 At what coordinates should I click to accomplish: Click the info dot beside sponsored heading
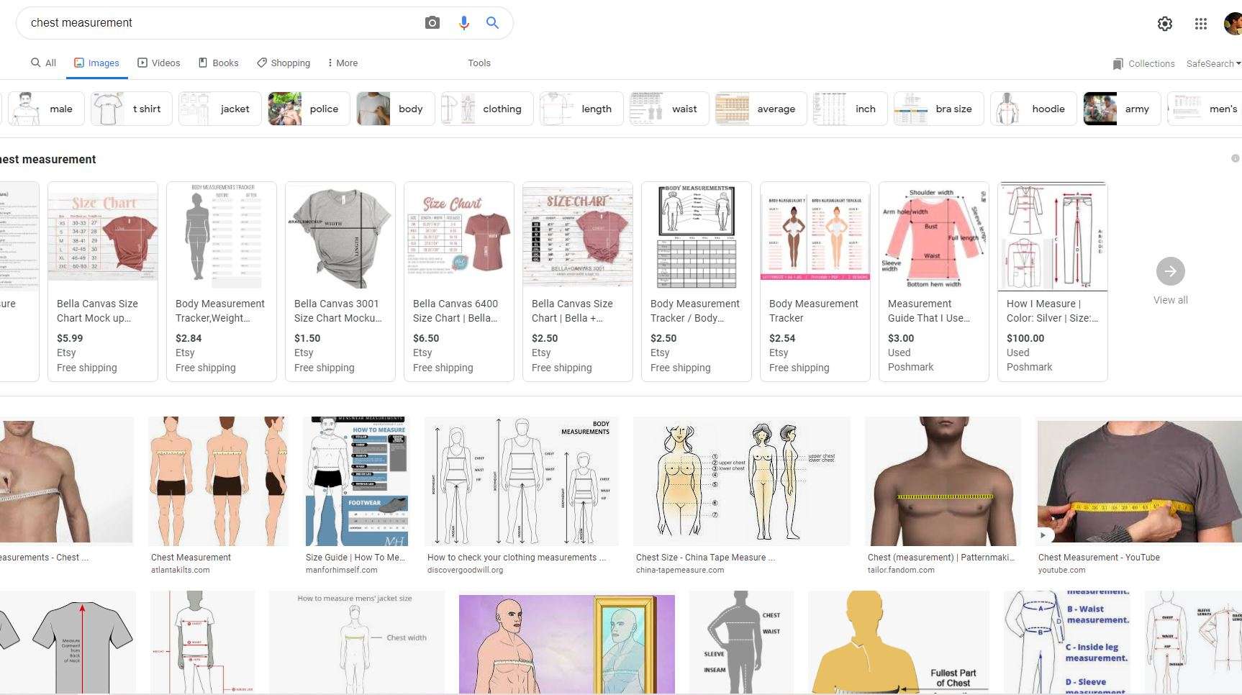click(1235, 158)
